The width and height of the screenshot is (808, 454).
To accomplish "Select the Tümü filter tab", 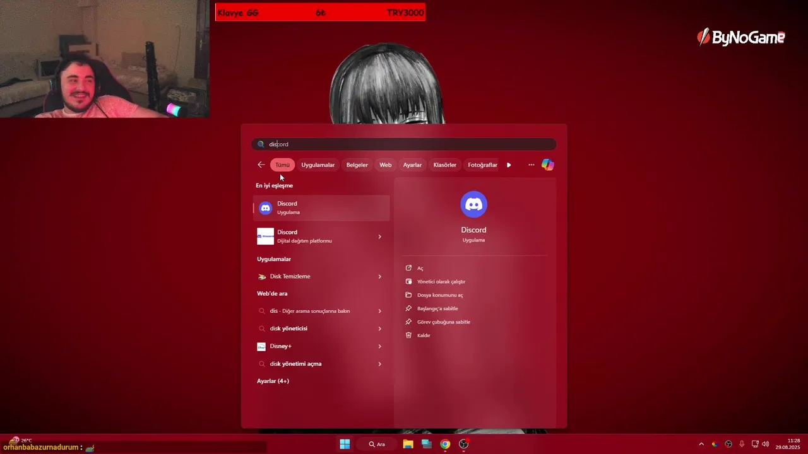I will coord(282,165).
